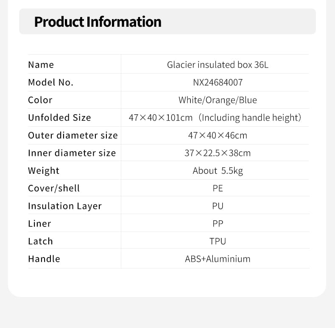The width and height of the screenshot is (335, 328).
Task: Select the Insulation Layer label
Action: click(65, 206)
